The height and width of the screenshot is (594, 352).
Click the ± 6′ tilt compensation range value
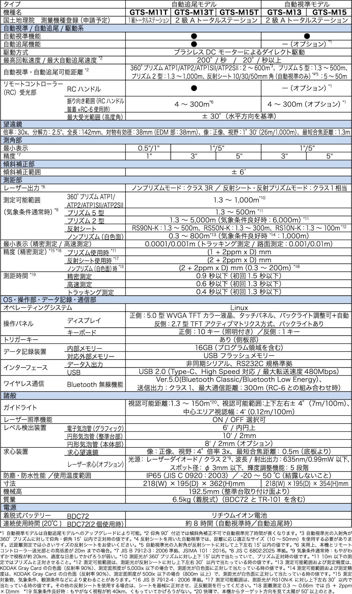[x=238, y=172]
